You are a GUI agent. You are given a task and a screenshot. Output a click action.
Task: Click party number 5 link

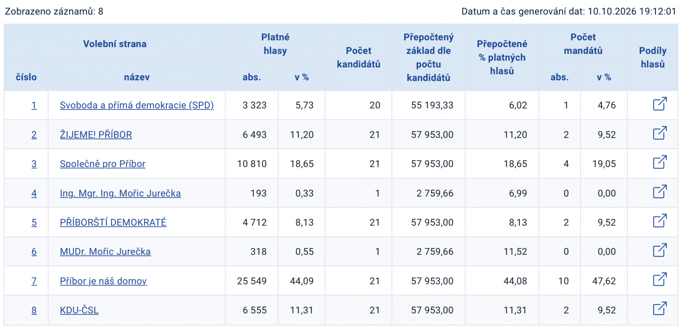click(34, 223)
